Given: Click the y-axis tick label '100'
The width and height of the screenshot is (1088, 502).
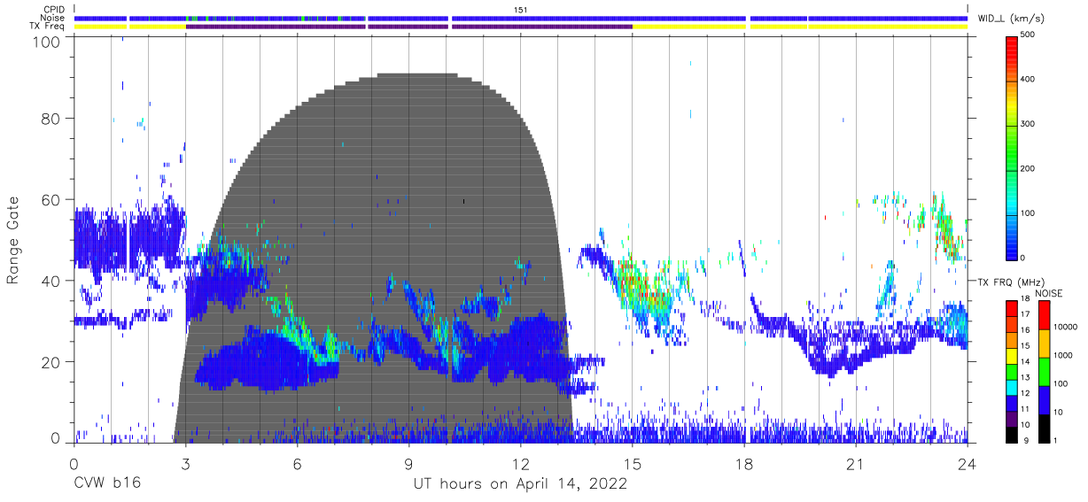Looking at the screenshot, I should click(46, 42).
